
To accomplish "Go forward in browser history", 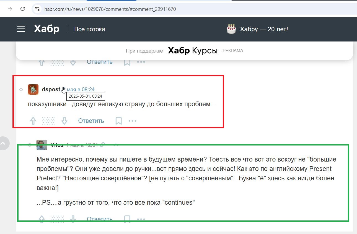I will [x=10, y=9].
